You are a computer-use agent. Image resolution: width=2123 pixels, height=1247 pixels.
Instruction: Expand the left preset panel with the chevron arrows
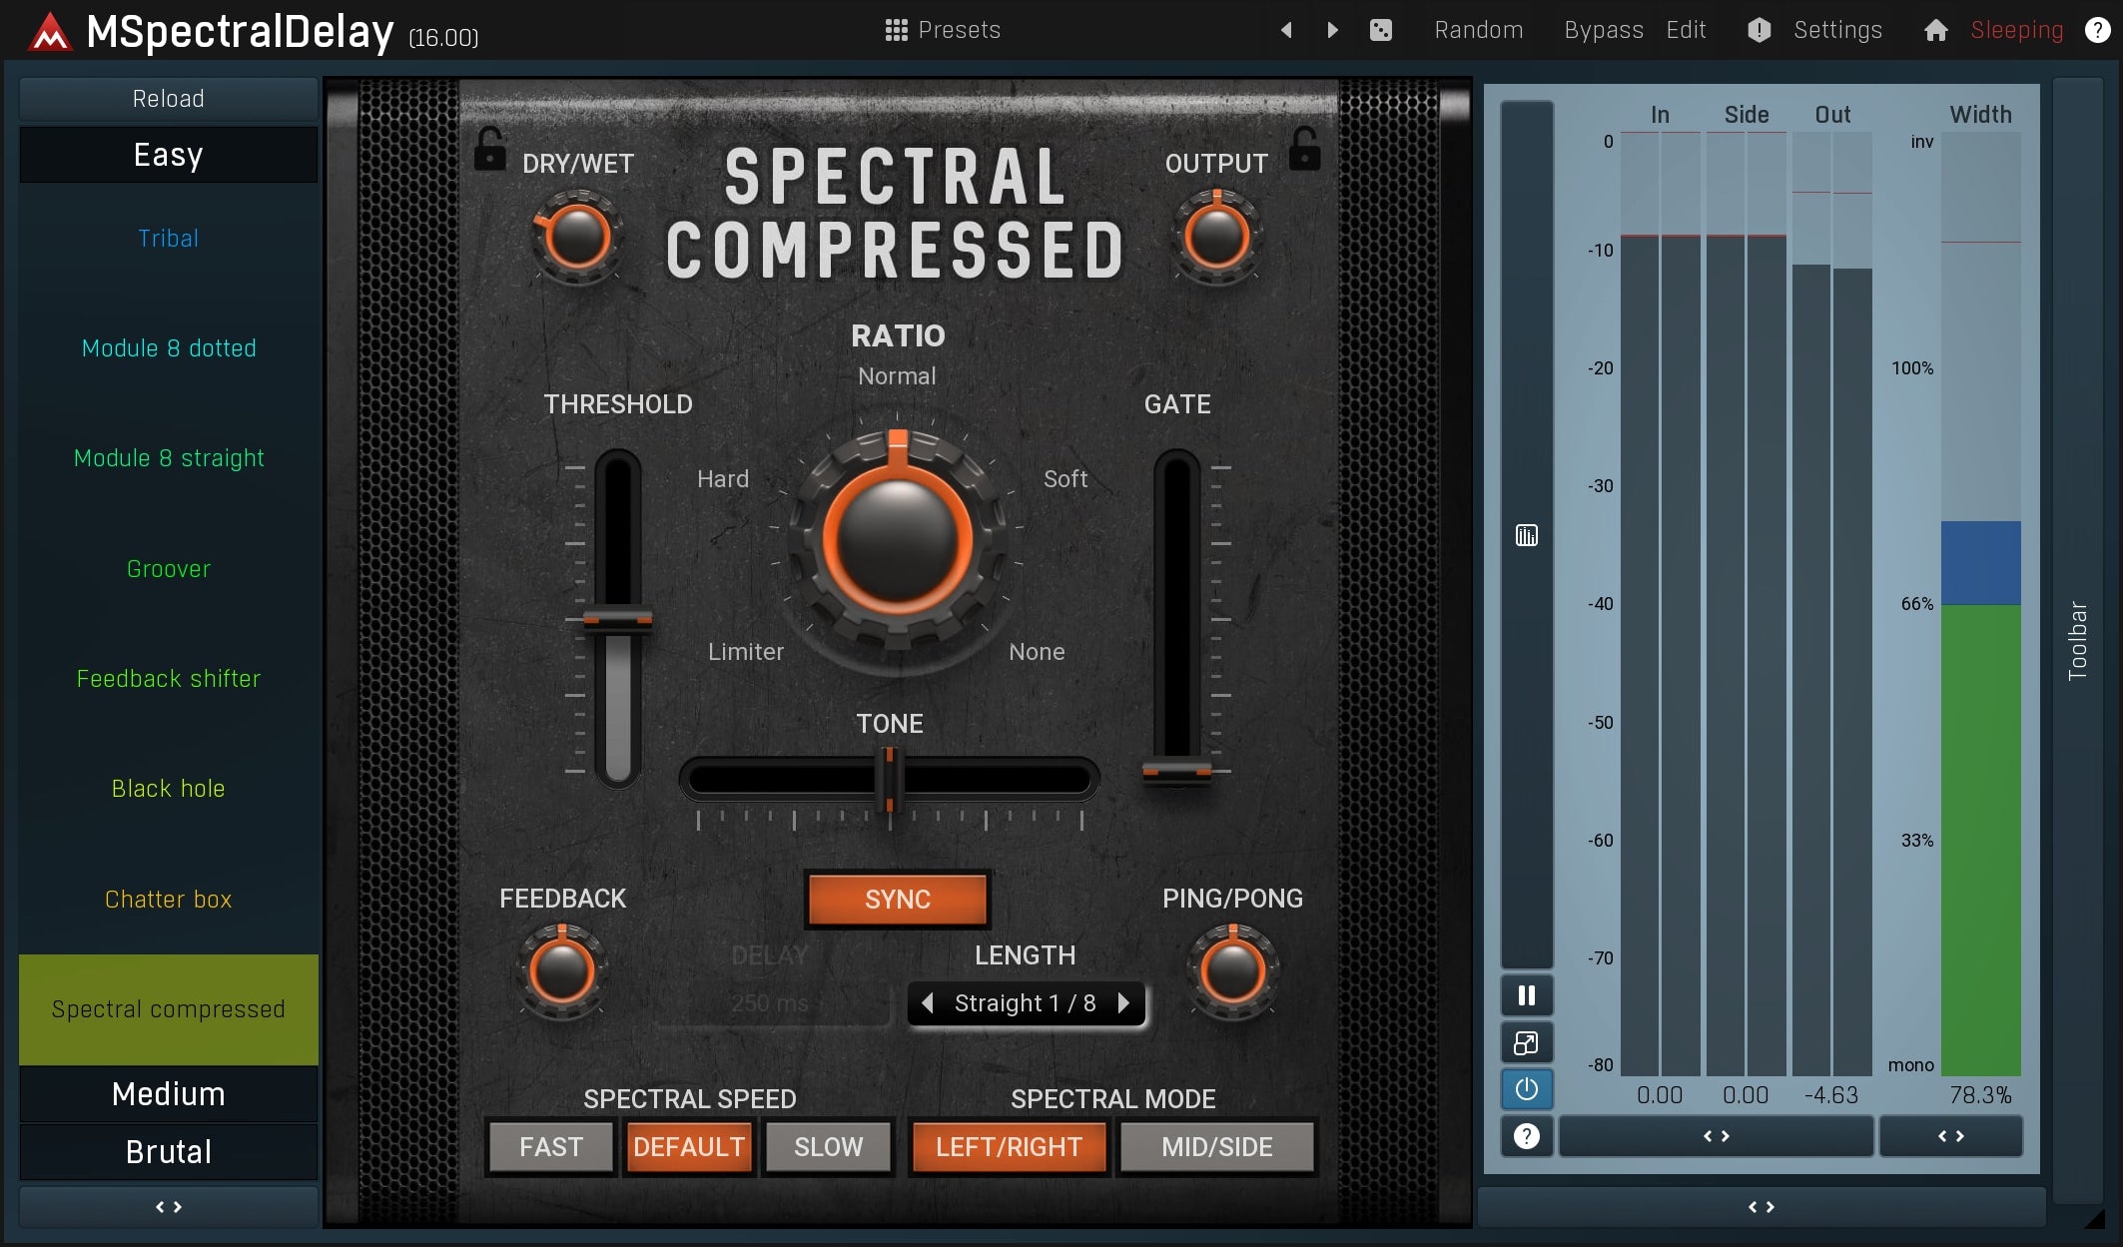coord(168,1206)
